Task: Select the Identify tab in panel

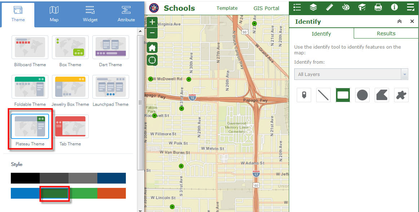Action: tap(322, 33)
